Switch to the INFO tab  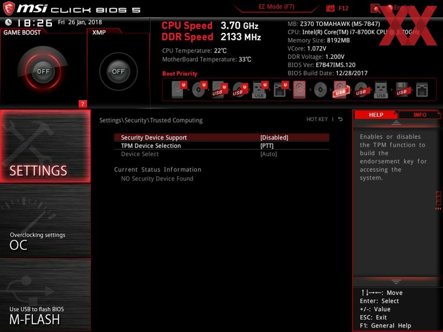(420, 115)
